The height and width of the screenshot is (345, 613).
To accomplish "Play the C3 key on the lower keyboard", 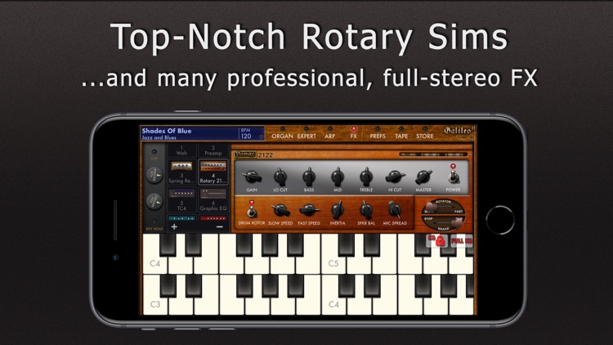I will (x=155, y=304).
